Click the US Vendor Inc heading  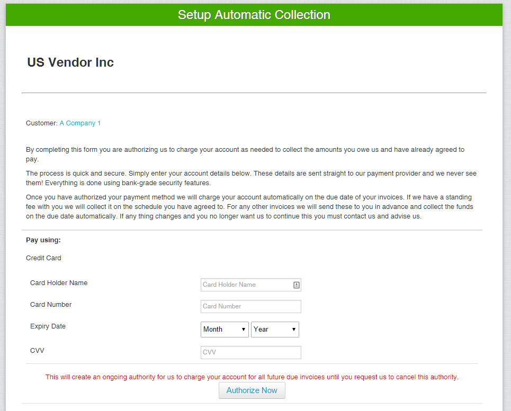tap(70, 62)
